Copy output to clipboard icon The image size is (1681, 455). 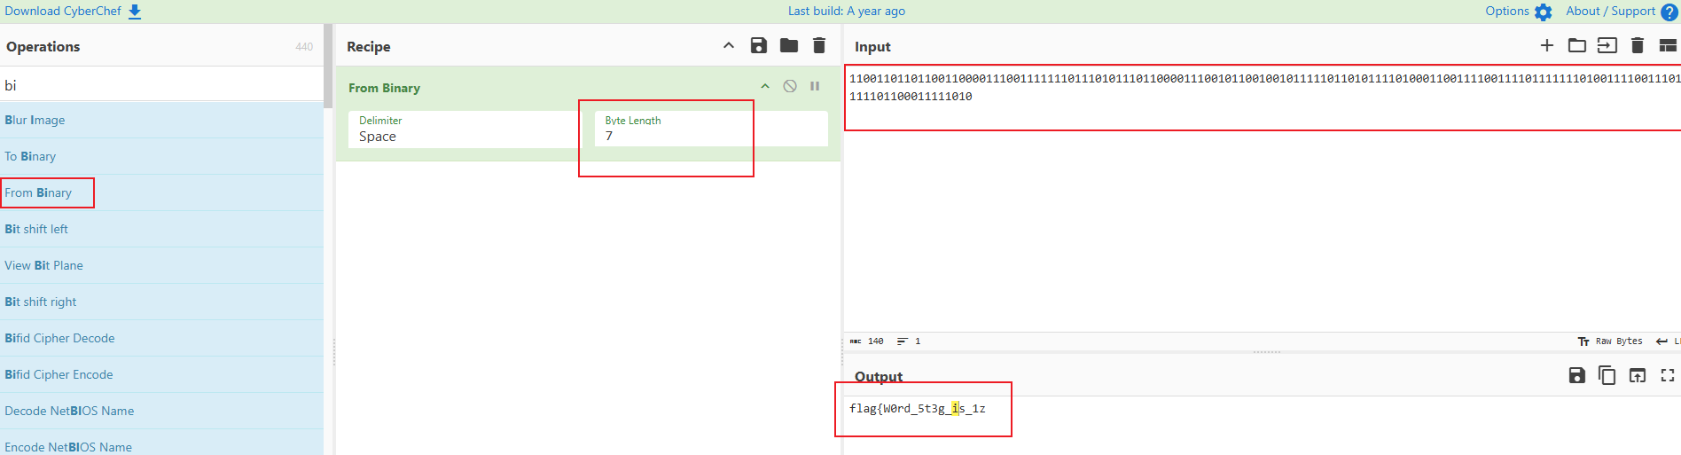pos(1607,375)
